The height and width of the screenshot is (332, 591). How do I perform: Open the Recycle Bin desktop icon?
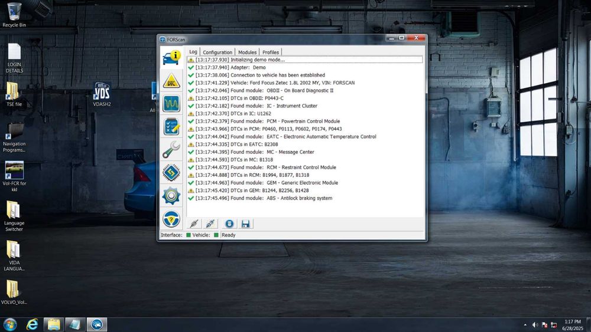[x=14, y=15]
